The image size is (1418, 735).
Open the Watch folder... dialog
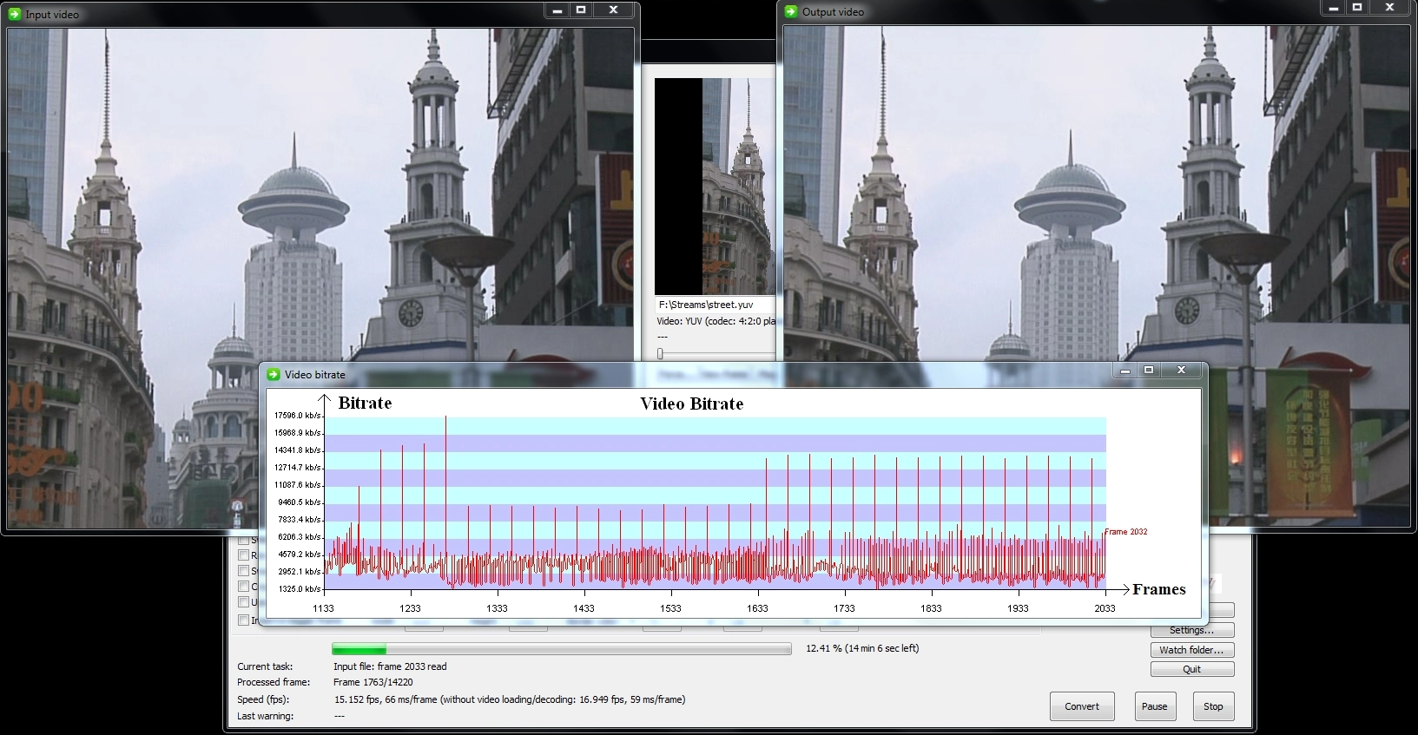click(1191, 650)
